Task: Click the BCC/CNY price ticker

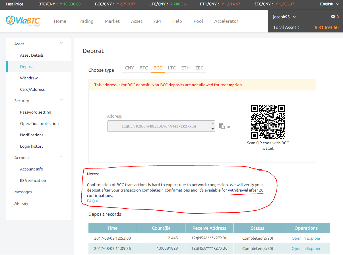Action: click(115, 4)
